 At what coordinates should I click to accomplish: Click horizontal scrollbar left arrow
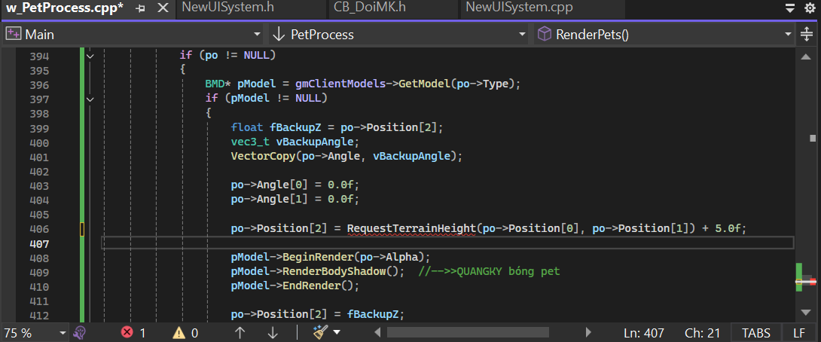click(x=377, y=332)
